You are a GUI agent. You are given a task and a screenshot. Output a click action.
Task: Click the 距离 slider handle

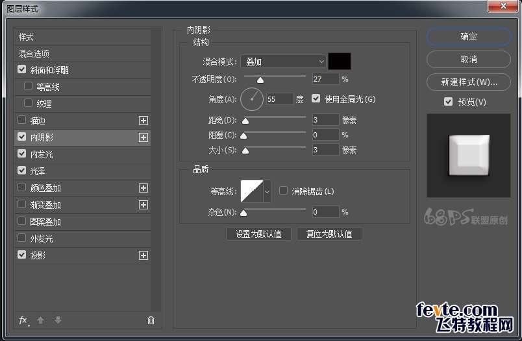click(x=245, y=121)
